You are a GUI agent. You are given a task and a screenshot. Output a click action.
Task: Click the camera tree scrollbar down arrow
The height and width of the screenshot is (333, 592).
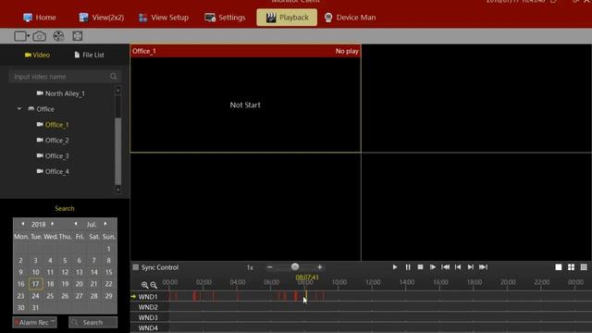pos(117,189)
